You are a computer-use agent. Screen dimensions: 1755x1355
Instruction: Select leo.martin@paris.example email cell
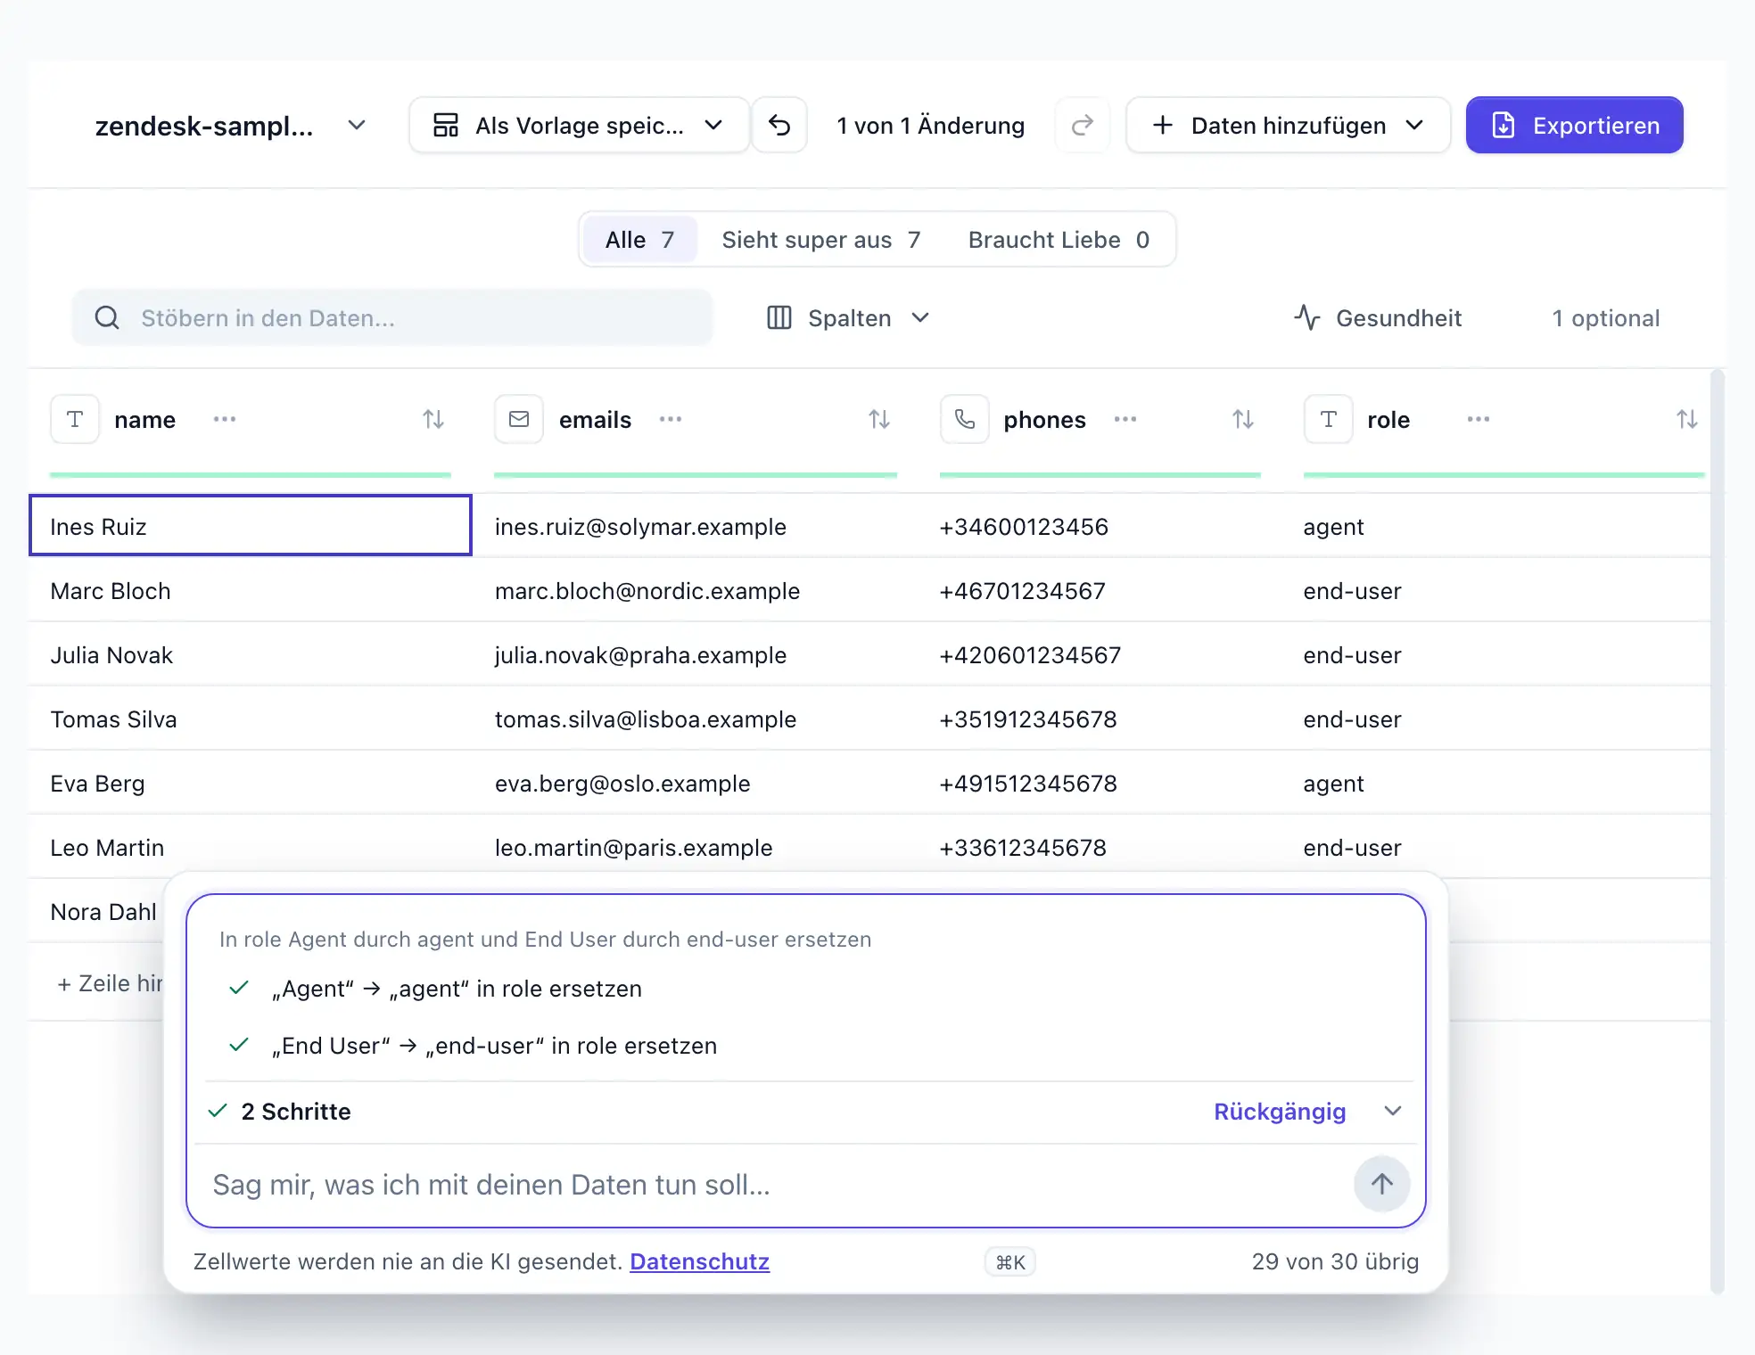tap(696, 848)
